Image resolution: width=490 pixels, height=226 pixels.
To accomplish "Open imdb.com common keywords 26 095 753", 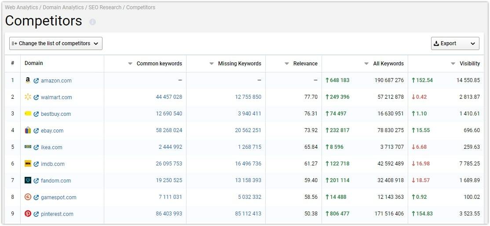I will coord(169,164).
